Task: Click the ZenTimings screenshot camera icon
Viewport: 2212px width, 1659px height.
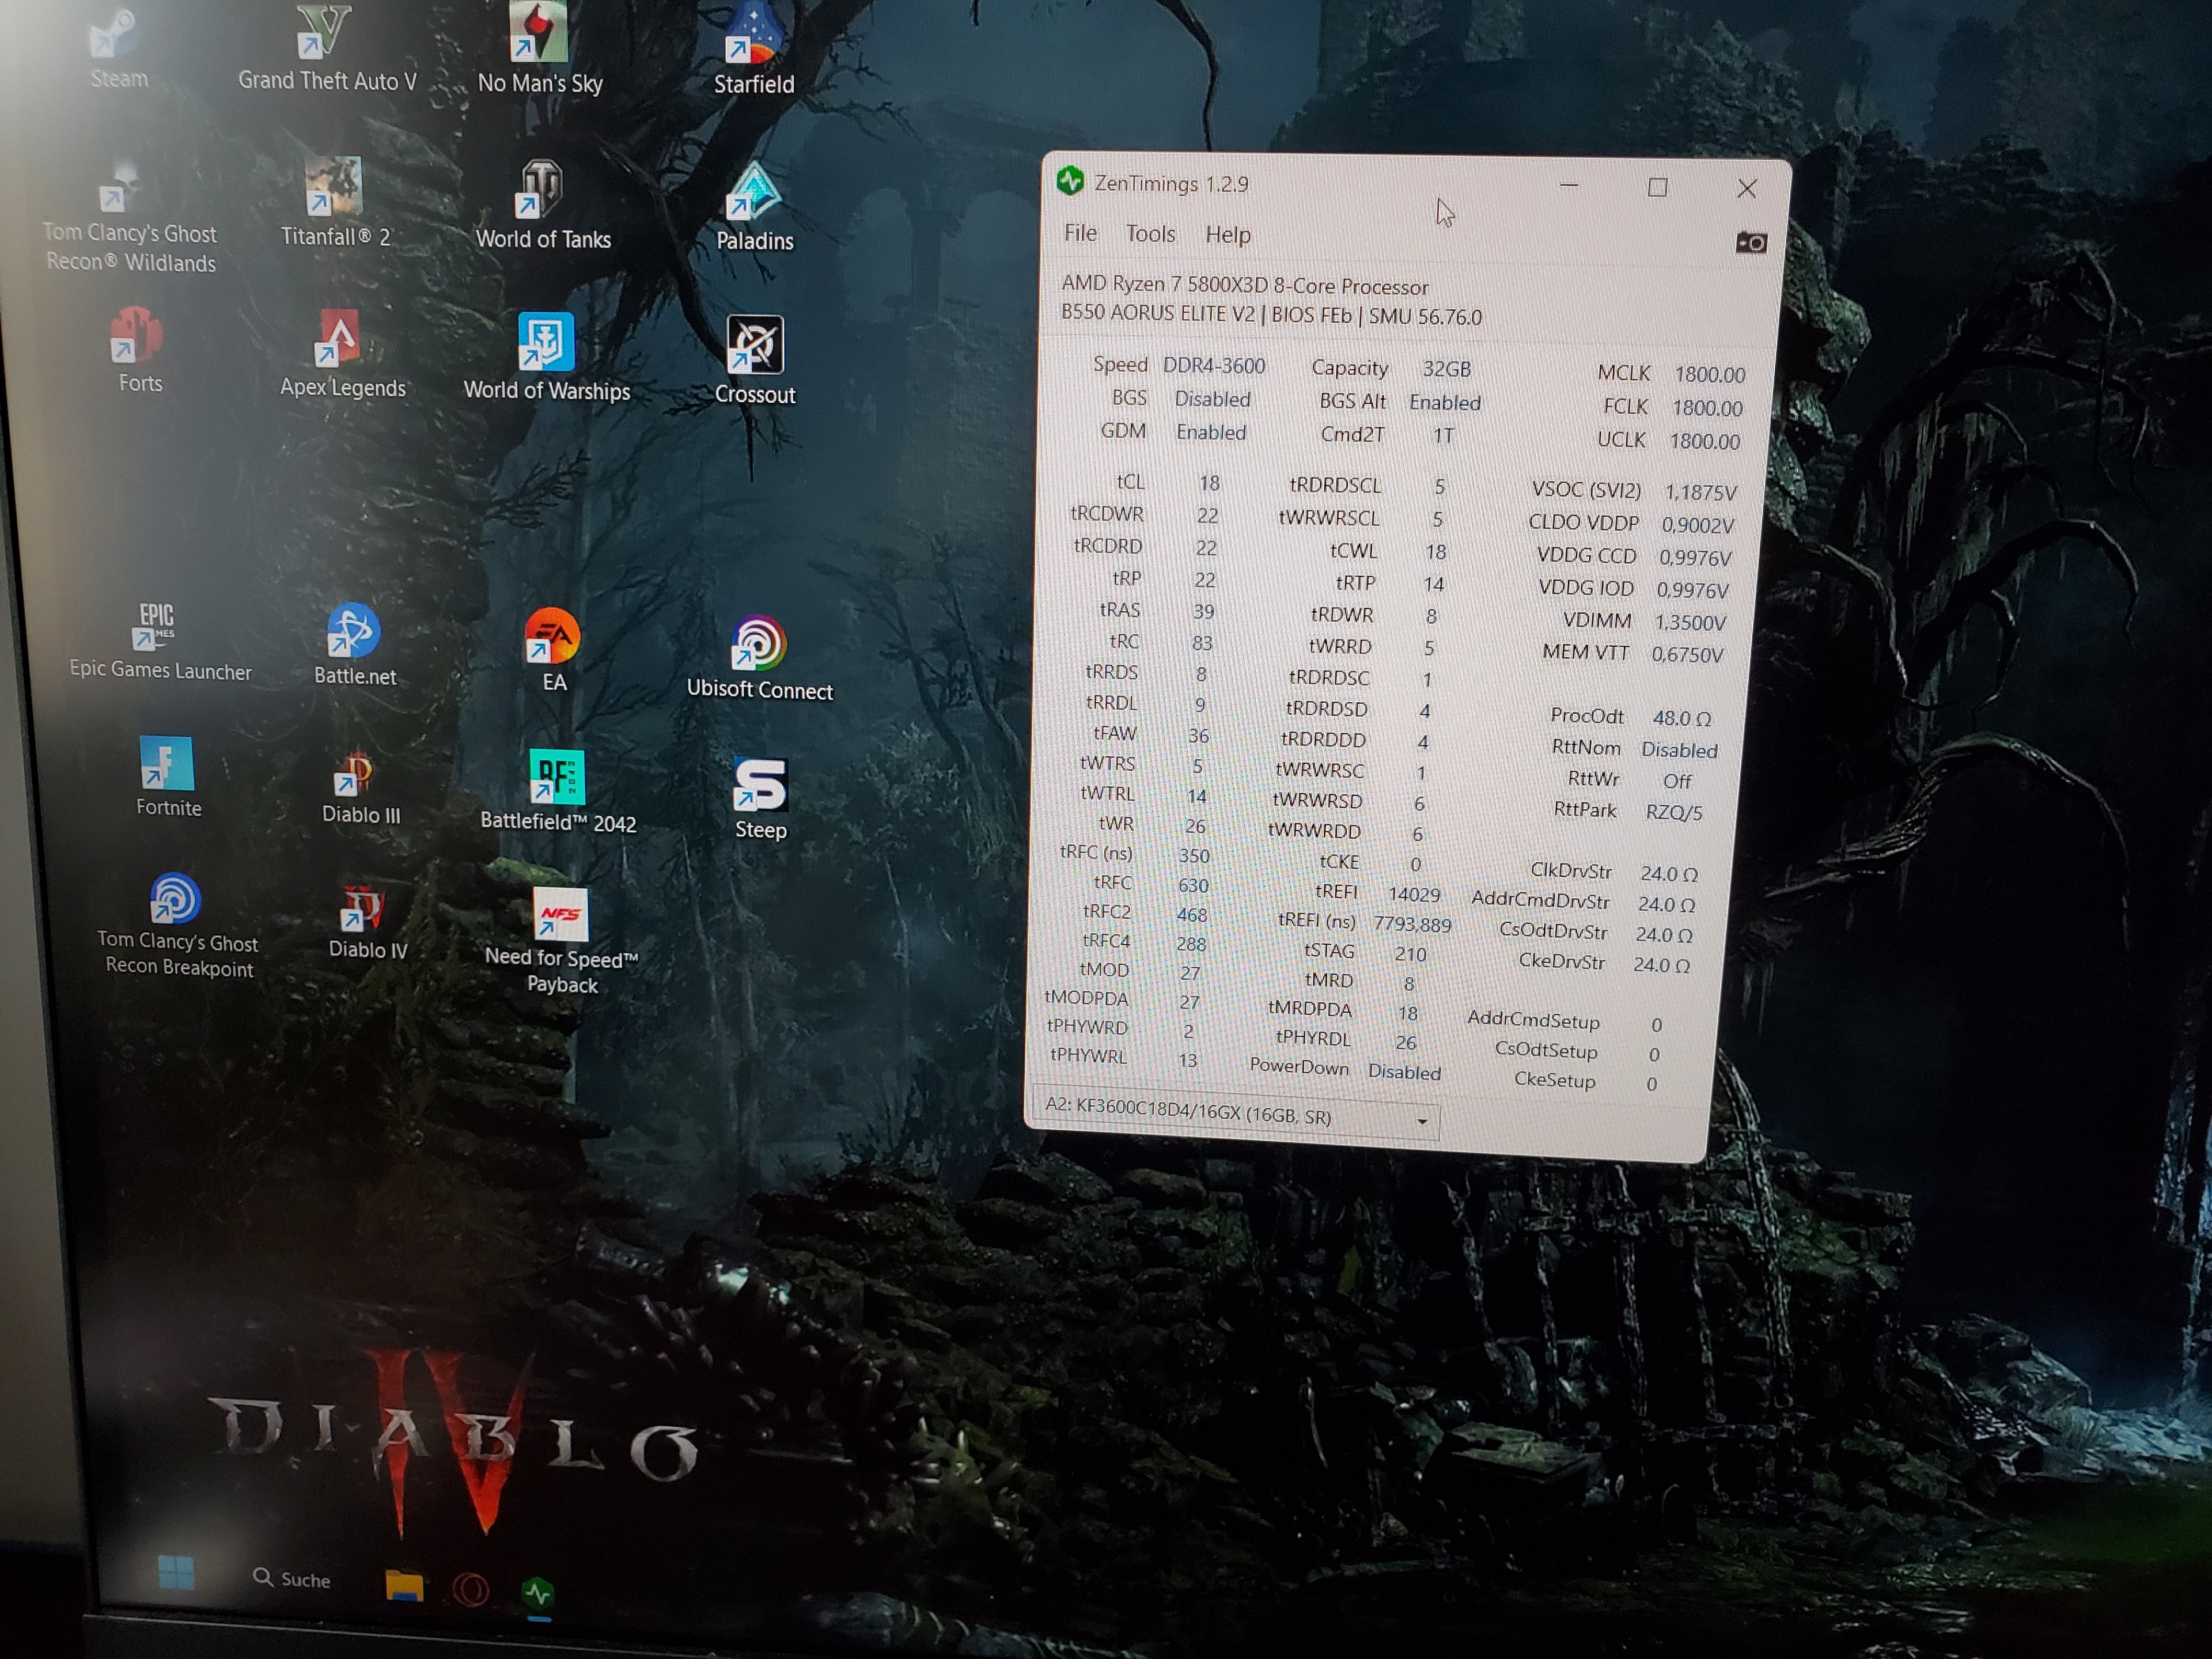Action: (1750, 243)
